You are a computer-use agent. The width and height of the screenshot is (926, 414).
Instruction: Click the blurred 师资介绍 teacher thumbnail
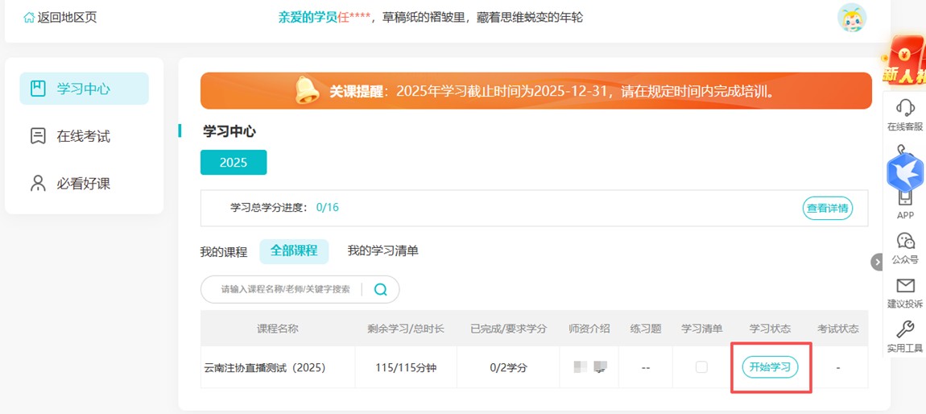590,366
